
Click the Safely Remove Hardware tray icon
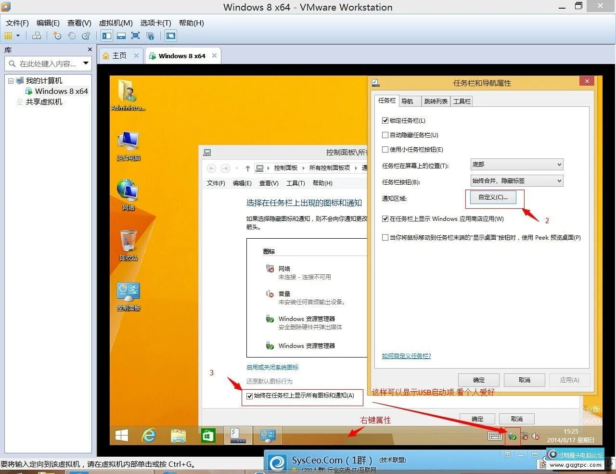pos(512,436)
